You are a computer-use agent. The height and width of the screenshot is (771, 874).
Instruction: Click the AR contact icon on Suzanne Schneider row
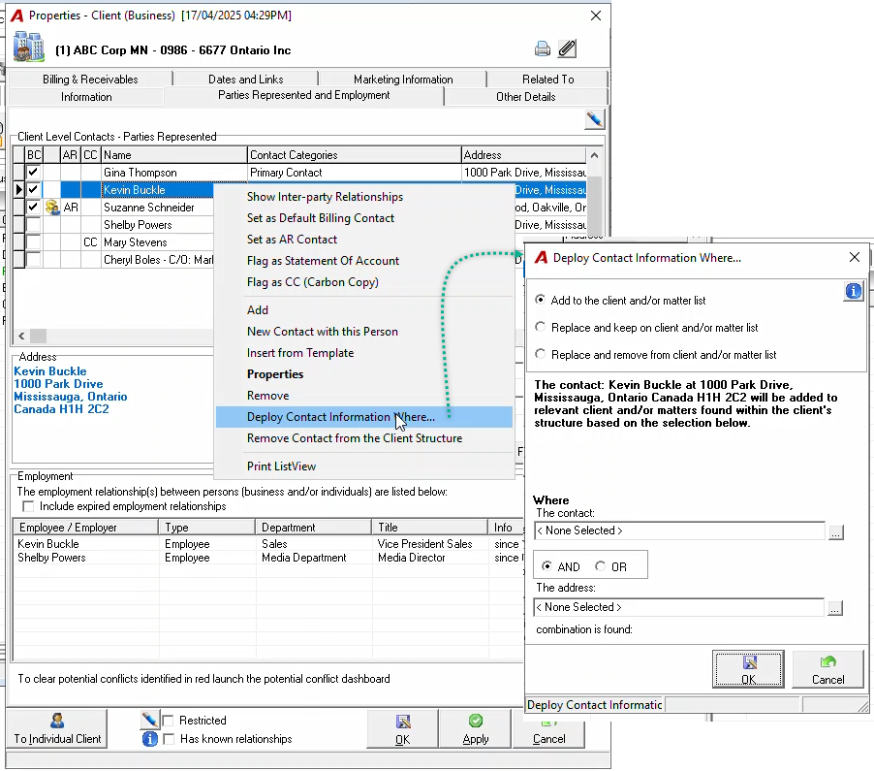click(x=52, y=208)
